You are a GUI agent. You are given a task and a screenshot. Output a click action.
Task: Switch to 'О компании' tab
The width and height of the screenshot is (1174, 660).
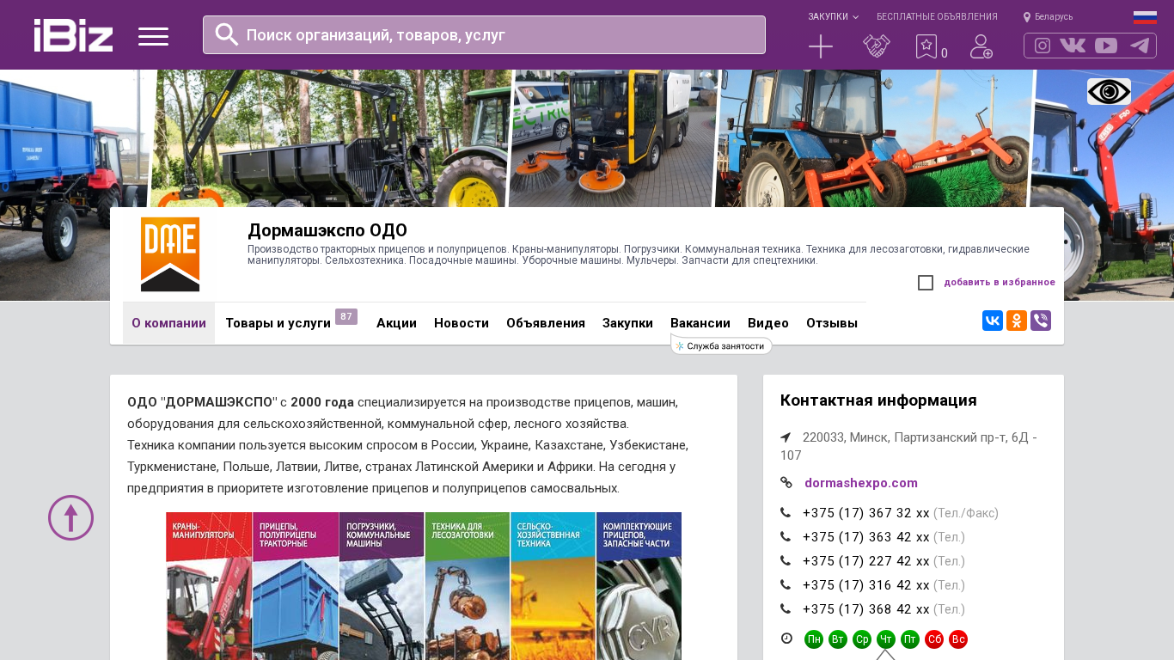click(168, 323)
